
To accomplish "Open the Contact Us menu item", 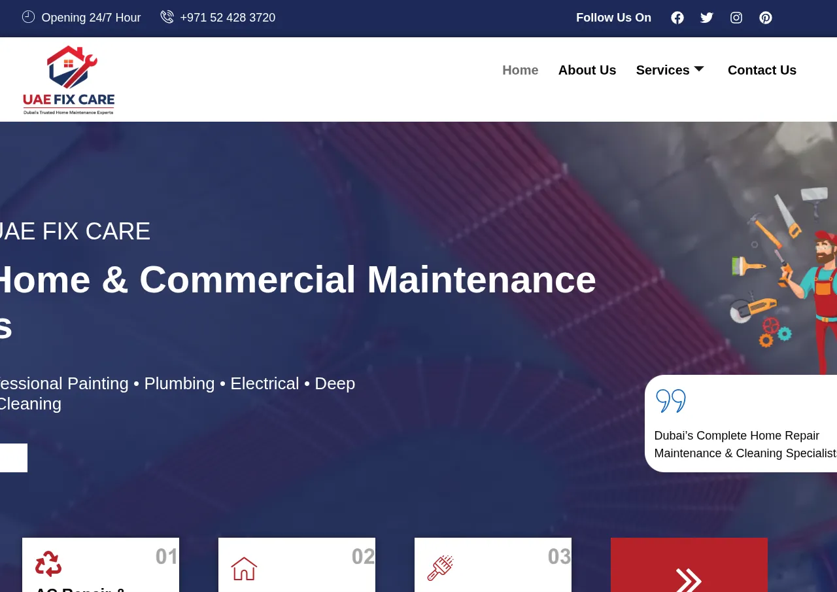I will 762,70.
